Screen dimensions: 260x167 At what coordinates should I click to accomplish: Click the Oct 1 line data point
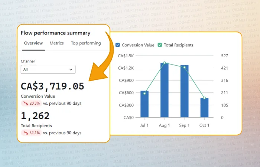pos(204,98)
